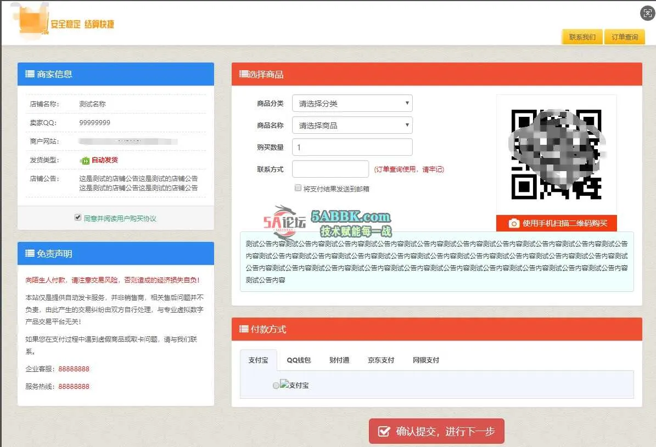The width and height of the screenshot is (656, 447).
Task: Click the checkmark icon on the submit button
Action: 384,432
